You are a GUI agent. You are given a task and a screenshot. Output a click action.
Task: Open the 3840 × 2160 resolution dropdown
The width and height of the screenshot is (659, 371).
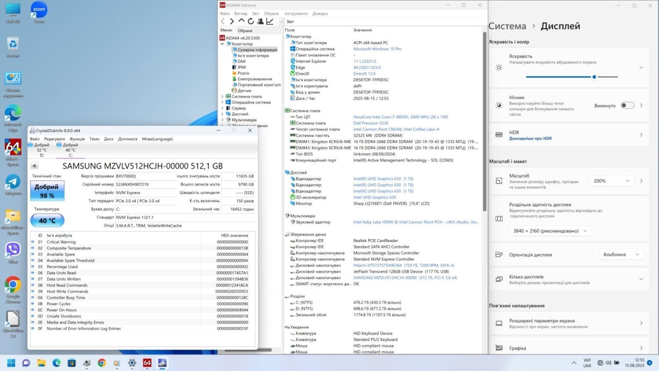click(x=550, y=231)
